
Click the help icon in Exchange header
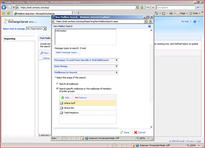(195, 21)
